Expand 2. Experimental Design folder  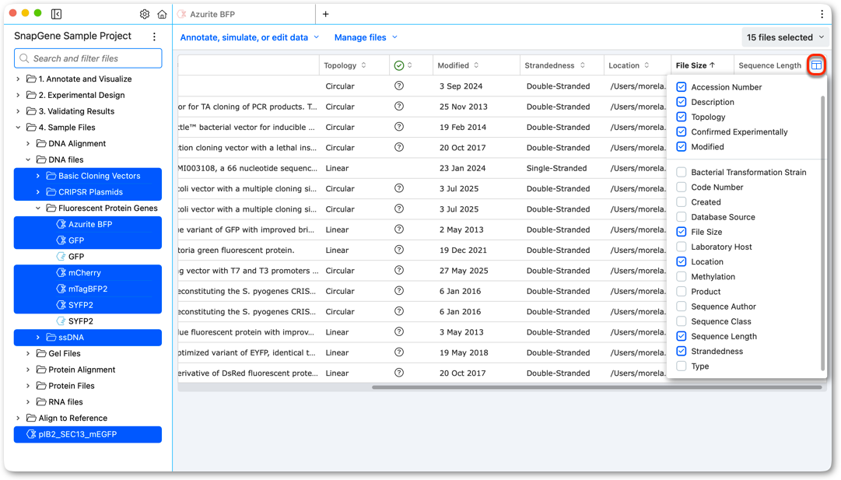coord(18,95)
